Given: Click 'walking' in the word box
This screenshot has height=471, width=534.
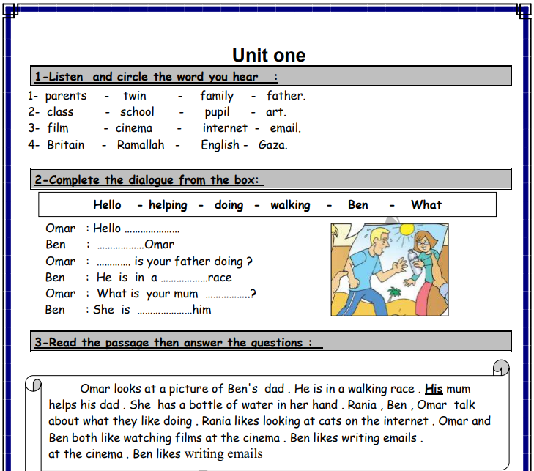Looking at the screenshot, I should [x=291, y=205].
